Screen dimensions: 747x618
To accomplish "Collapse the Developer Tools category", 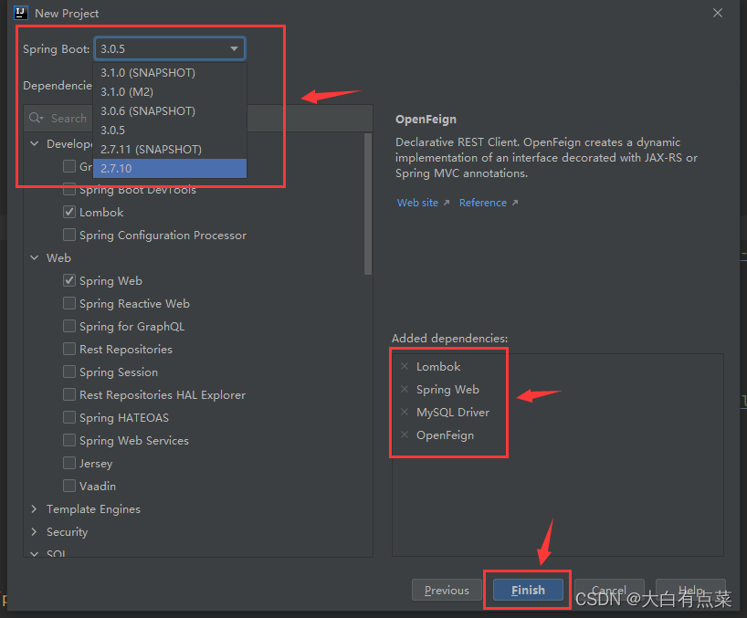I will [35, 143].
